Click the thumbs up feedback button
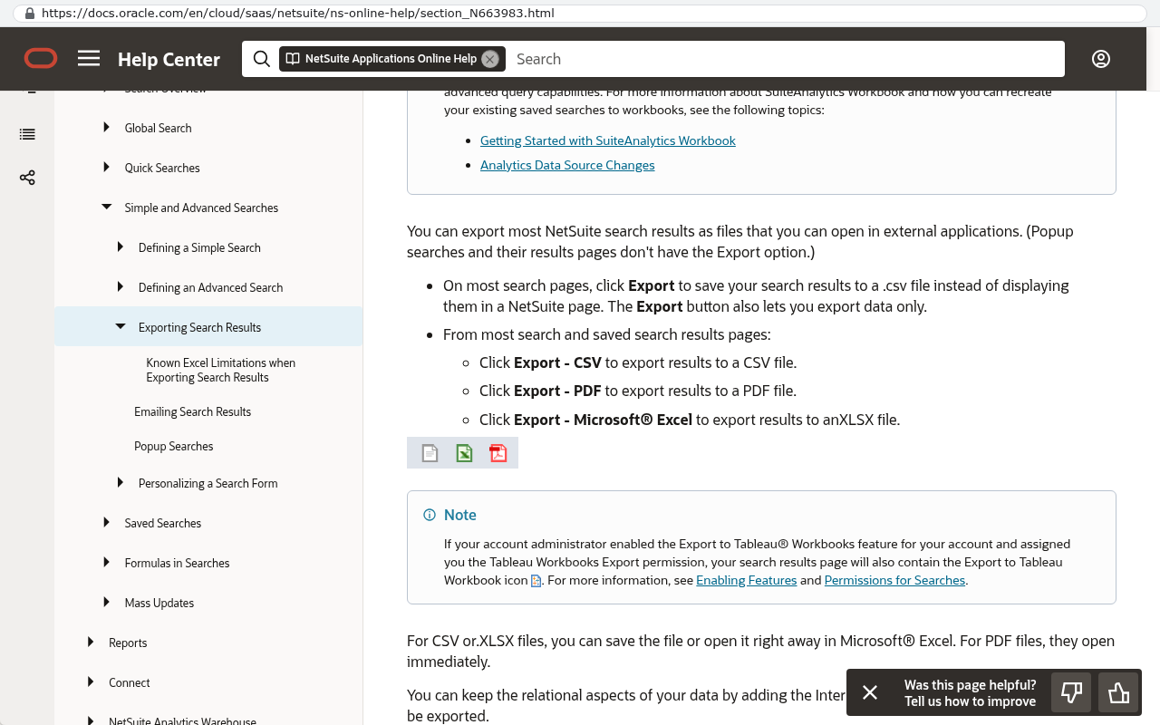1160x725 pixels. pos(1119,693)
